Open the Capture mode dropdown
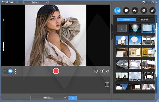 [36, 2]
